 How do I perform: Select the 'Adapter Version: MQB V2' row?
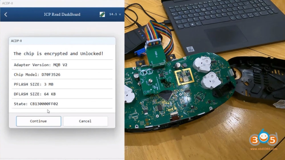pyautogui.click(x=62, y=65)
